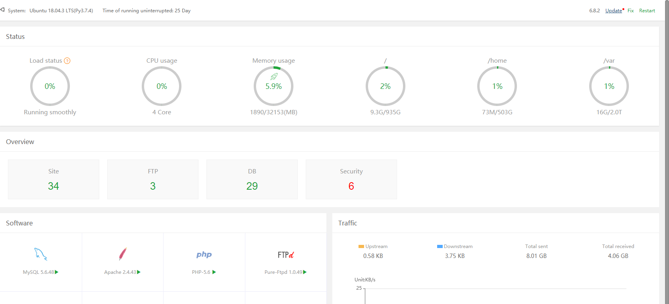
Task: Click the root '/' disk gauge showing 2%
Action: (x=386, y=86)
